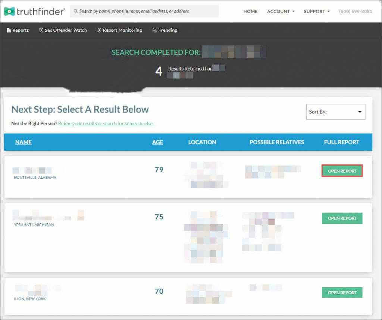Screen dimensions: 382x320
Task: Click the age value 70
Action: [x=159, y=291]
